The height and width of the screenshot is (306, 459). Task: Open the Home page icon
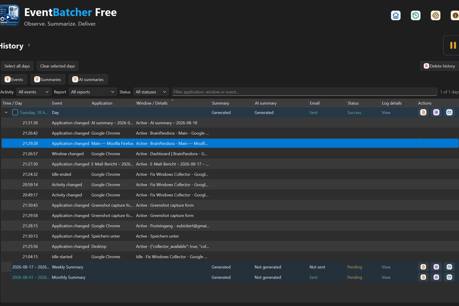click(396, 15)
